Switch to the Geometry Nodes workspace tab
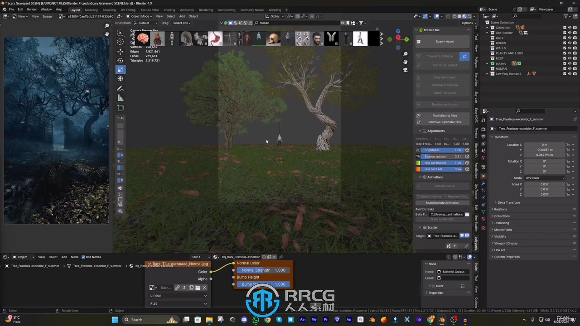The height and width of the screenshot is (326, 580). coord(252,10)
